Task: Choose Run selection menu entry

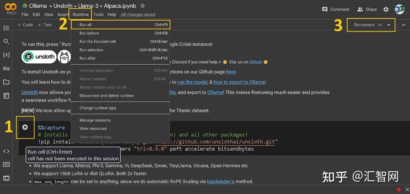Action: tap(121, 50)
